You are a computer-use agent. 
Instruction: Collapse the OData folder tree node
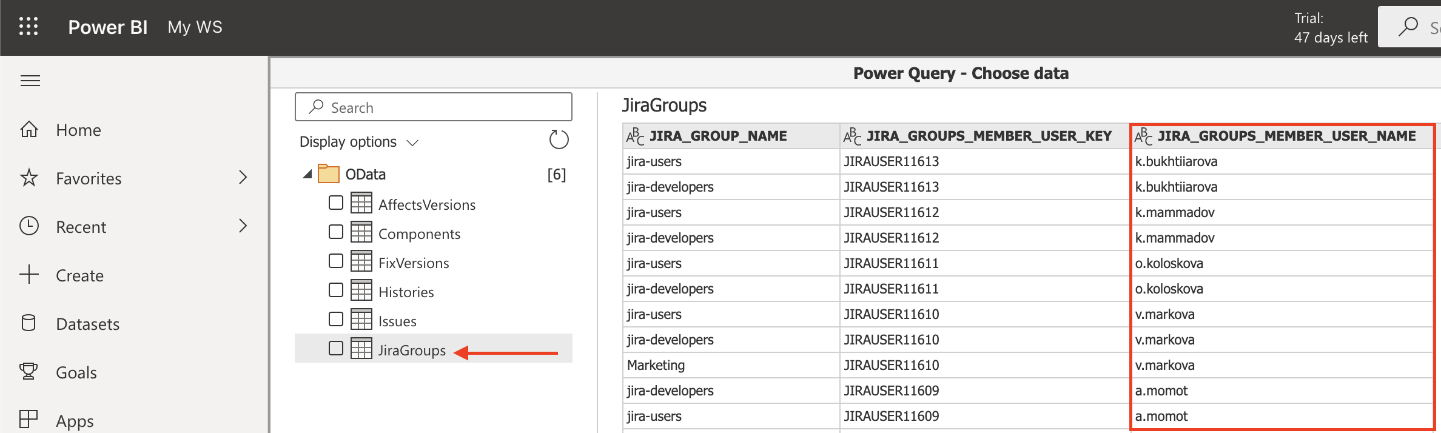pyautogui.click(x=307, y=175)
